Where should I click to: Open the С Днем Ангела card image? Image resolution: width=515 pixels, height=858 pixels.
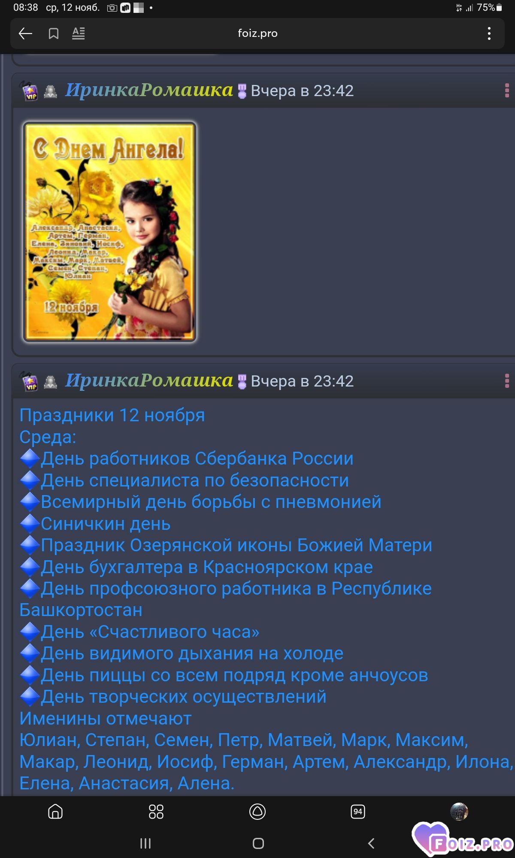(109, 232)
